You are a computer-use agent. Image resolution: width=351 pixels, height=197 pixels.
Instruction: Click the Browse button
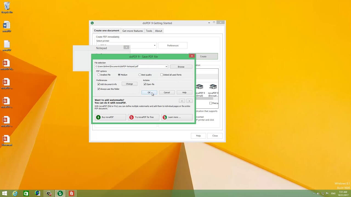coord(181,67)
